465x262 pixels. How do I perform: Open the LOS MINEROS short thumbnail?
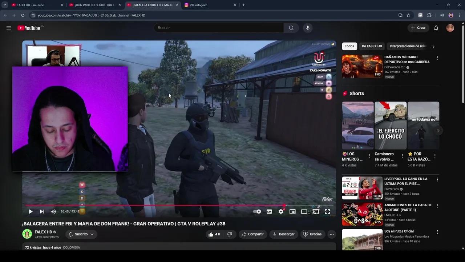[357, 126]
